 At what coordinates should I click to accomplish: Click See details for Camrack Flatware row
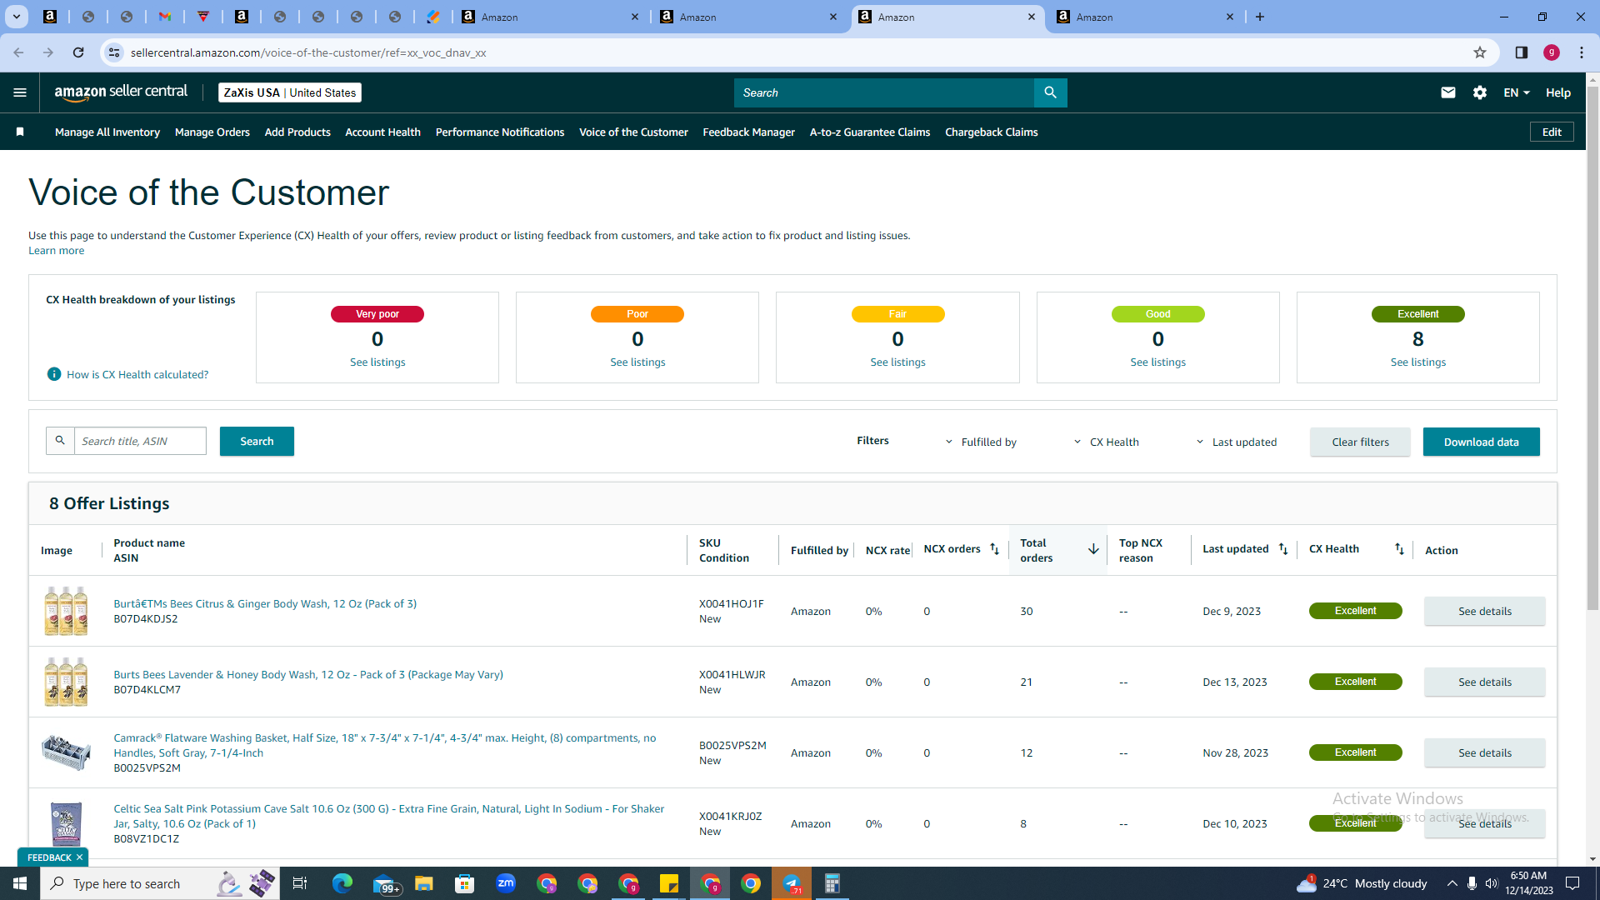pos(1484,752)
